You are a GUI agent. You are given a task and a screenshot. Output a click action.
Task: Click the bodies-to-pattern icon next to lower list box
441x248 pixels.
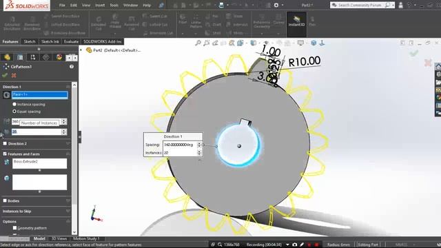[x=7, y=178]
